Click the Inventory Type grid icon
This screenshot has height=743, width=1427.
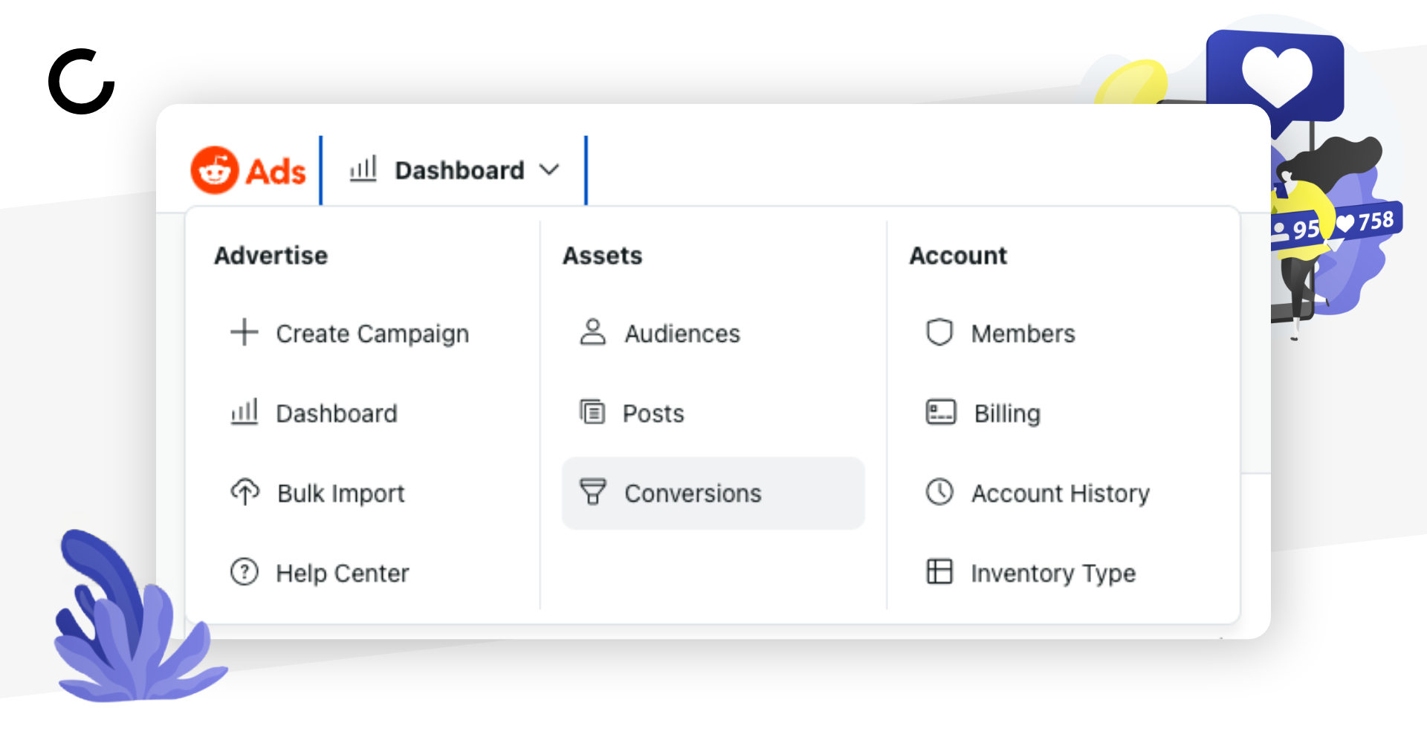pos(939,571)
